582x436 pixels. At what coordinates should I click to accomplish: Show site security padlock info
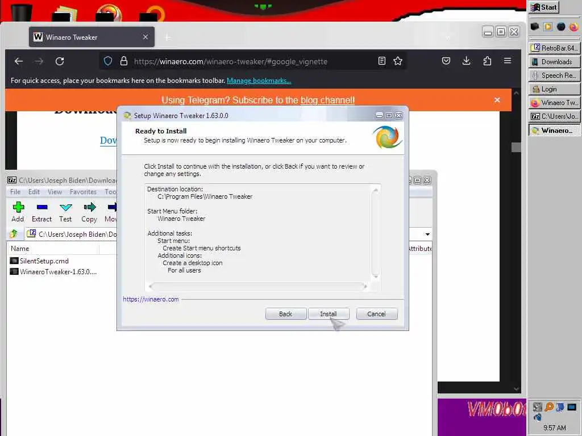(x=124, y=61)
